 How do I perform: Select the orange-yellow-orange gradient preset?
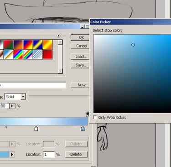pos(47,45)
